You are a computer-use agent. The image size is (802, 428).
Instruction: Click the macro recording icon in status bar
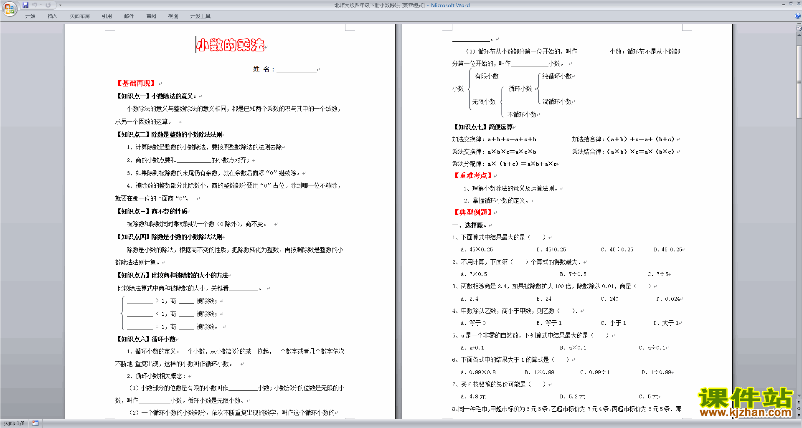tap(35, 423)
